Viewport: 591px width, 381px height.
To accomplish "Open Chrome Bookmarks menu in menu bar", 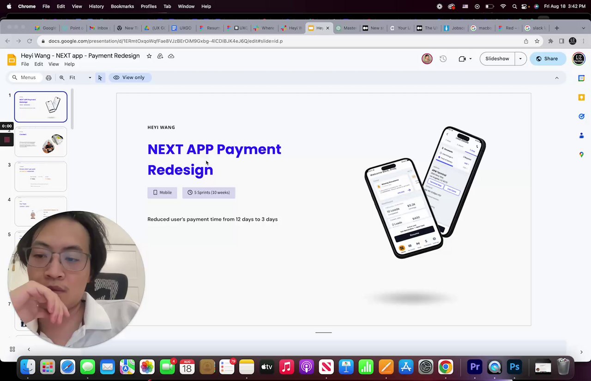I will (x=122, y=6).
